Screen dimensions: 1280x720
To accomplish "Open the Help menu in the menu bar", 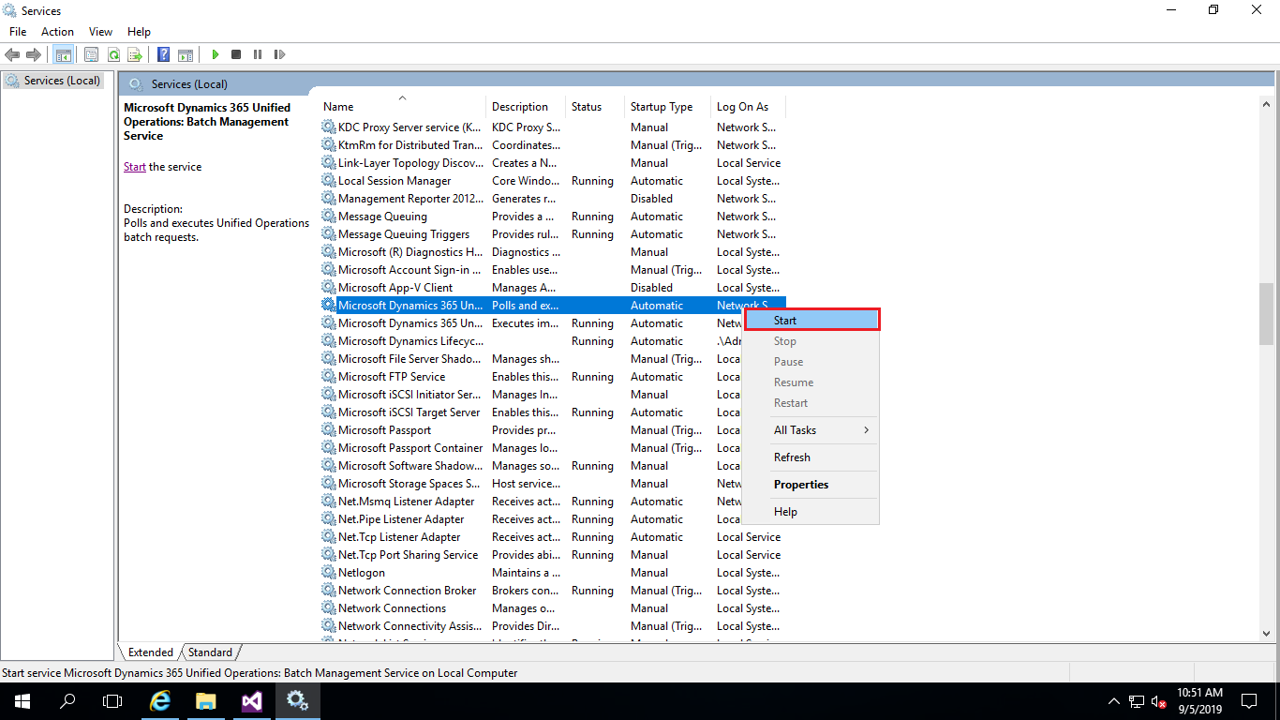I will (x=139, y=32).
